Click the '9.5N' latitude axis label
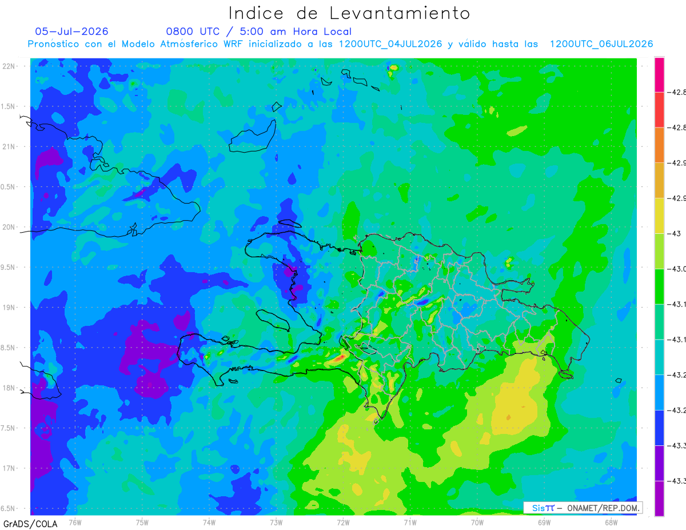The height and width of the screenshot is (530, 686). pyautogui.click(x=8, y=267)
